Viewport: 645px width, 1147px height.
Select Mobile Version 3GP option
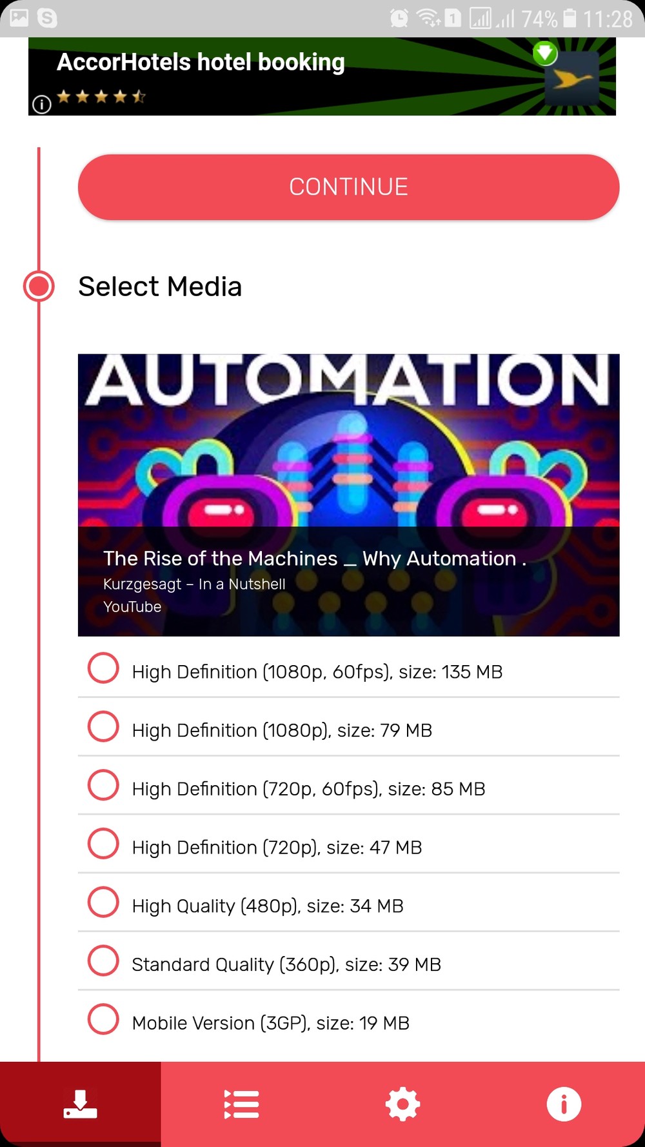pos(103,1019)
